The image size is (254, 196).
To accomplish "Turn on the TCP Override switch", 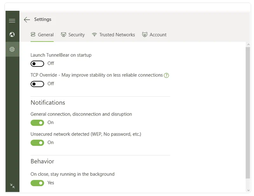I will (37, 84).
